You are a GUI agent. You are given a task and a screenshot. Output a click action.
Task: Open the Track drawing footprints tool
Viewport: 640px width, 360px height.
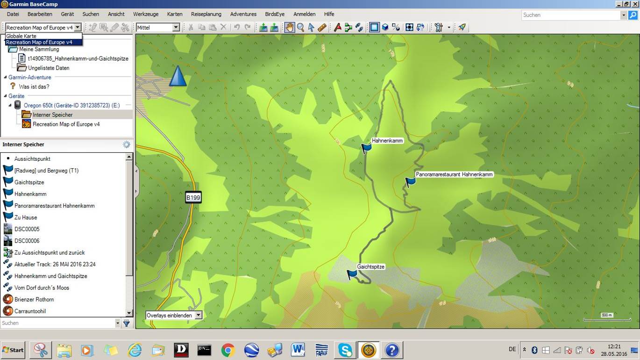359,27
